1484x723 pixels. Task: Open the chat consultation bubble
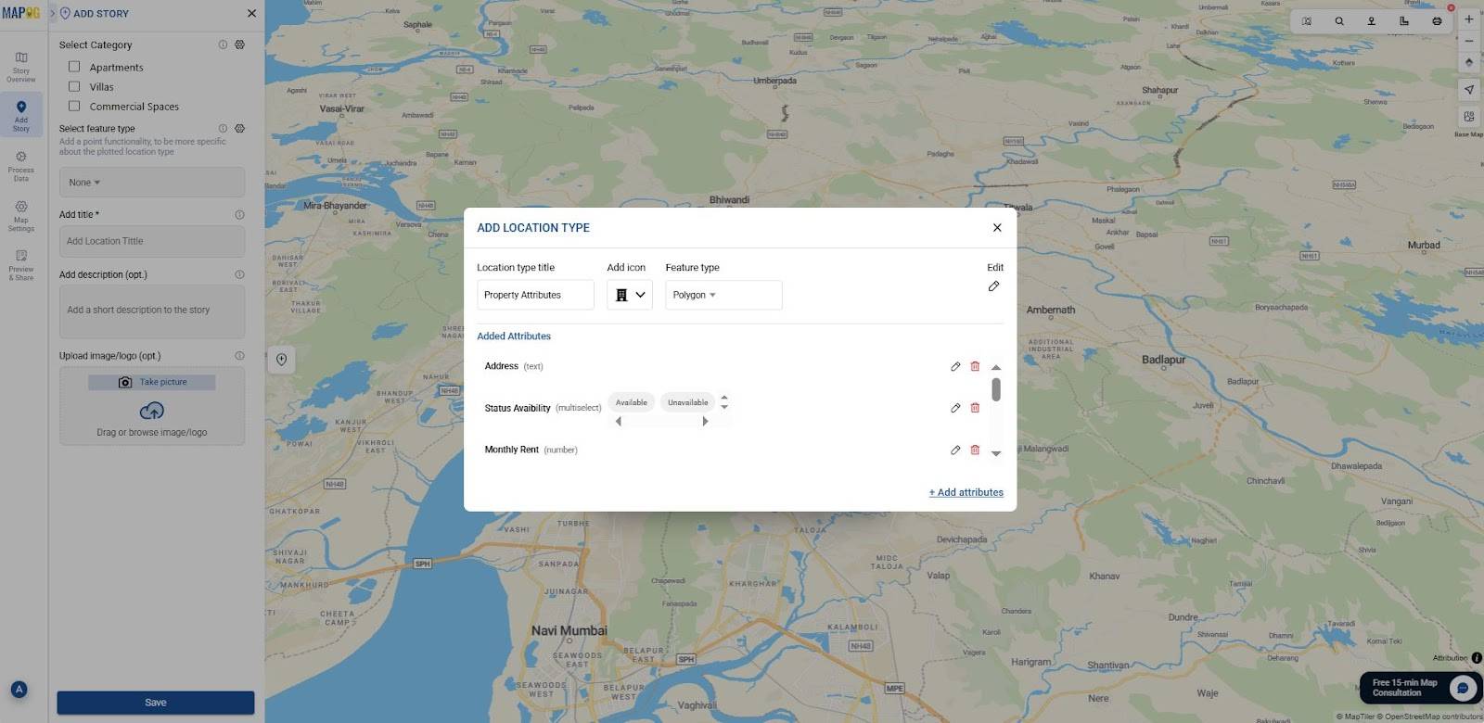pos(1463,688)
